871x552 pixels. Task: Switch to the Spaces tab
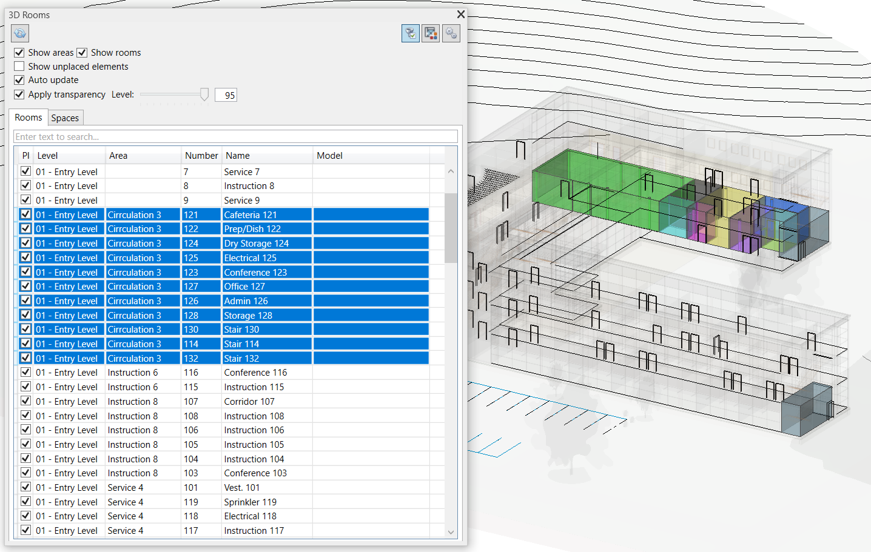click(x=65, y=118)
